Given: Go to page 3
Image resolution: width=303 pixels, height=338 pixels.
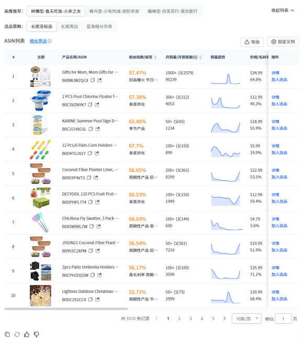Looking at the screenshot, I should pos(190,319).
